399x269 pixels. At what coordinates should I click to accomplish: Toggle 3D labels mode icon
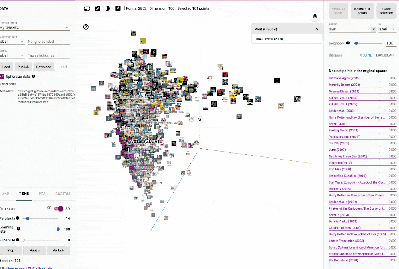pos(118,8)
